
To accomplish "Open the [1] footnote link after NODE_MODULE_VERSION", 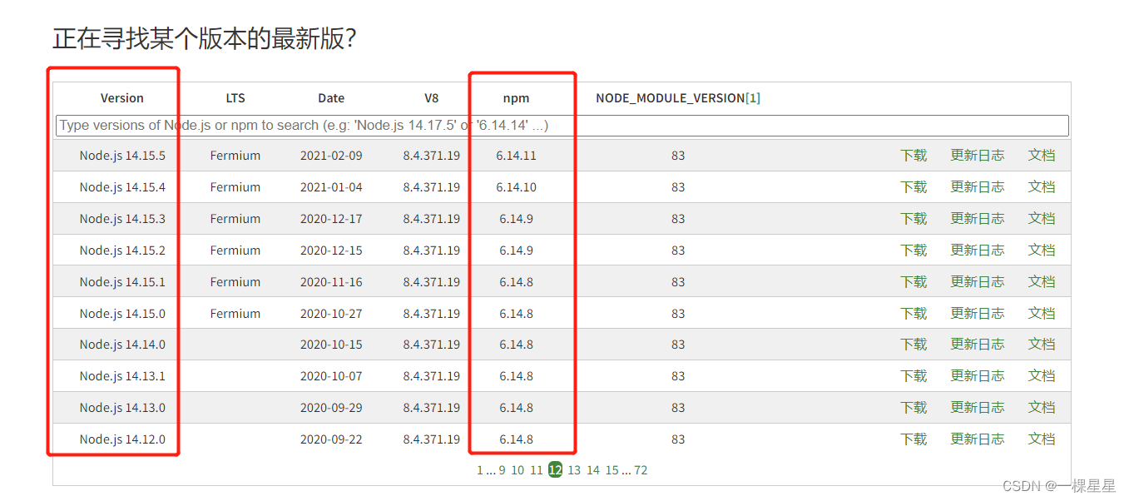I will (753, 98).
